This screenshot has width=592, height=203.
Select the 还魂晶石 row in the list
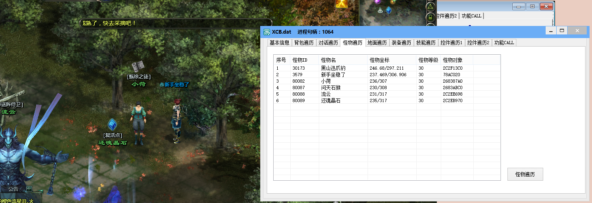tap(387, 100)
